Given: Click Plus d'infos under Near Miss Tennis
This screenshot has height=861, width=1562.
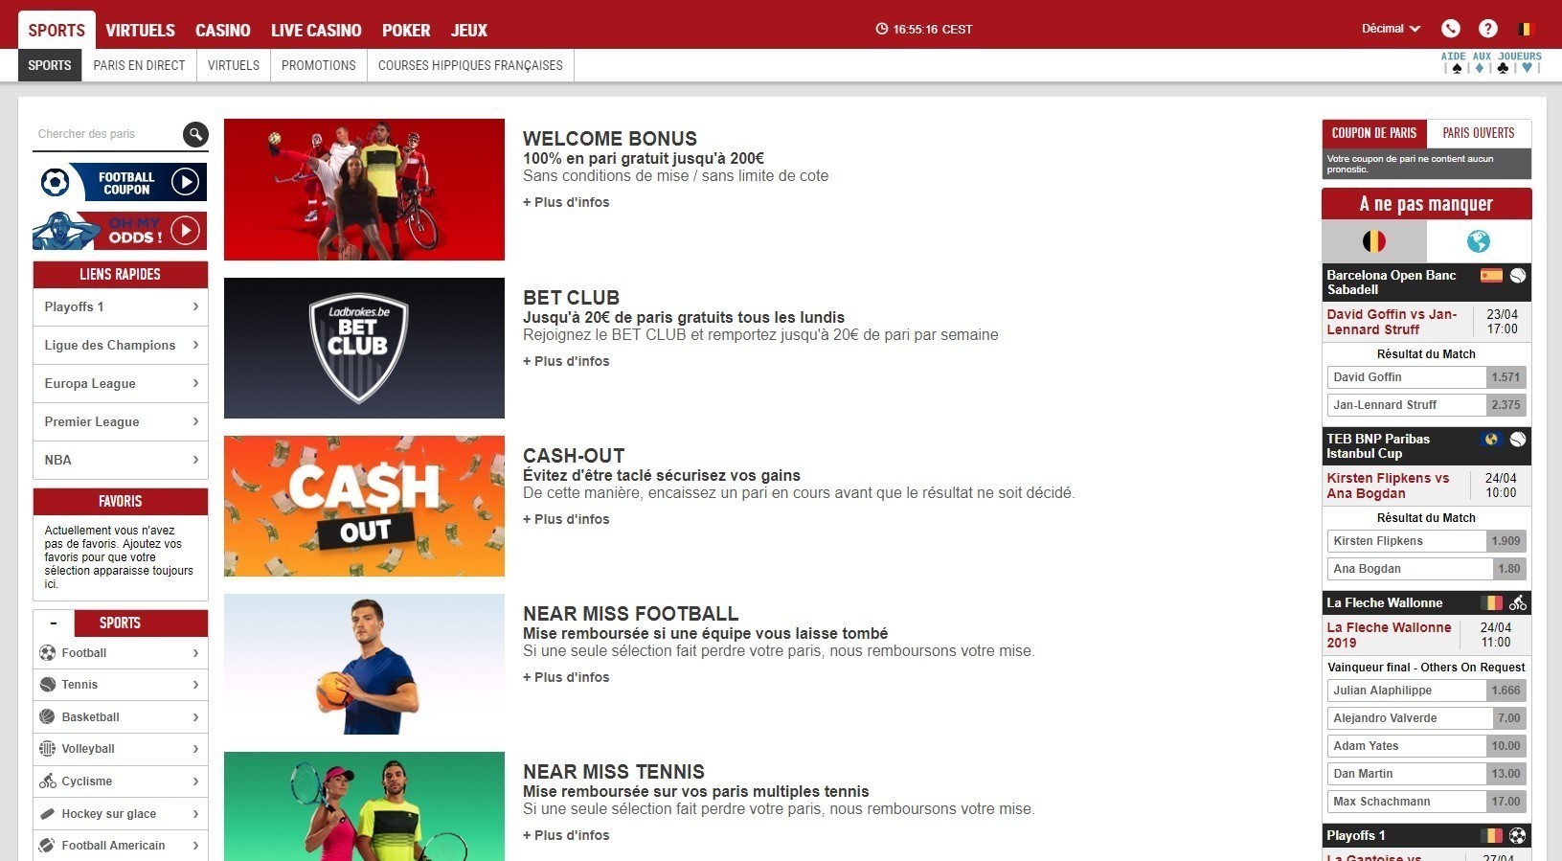Looking at the screenshot, I should click(566, 835).
